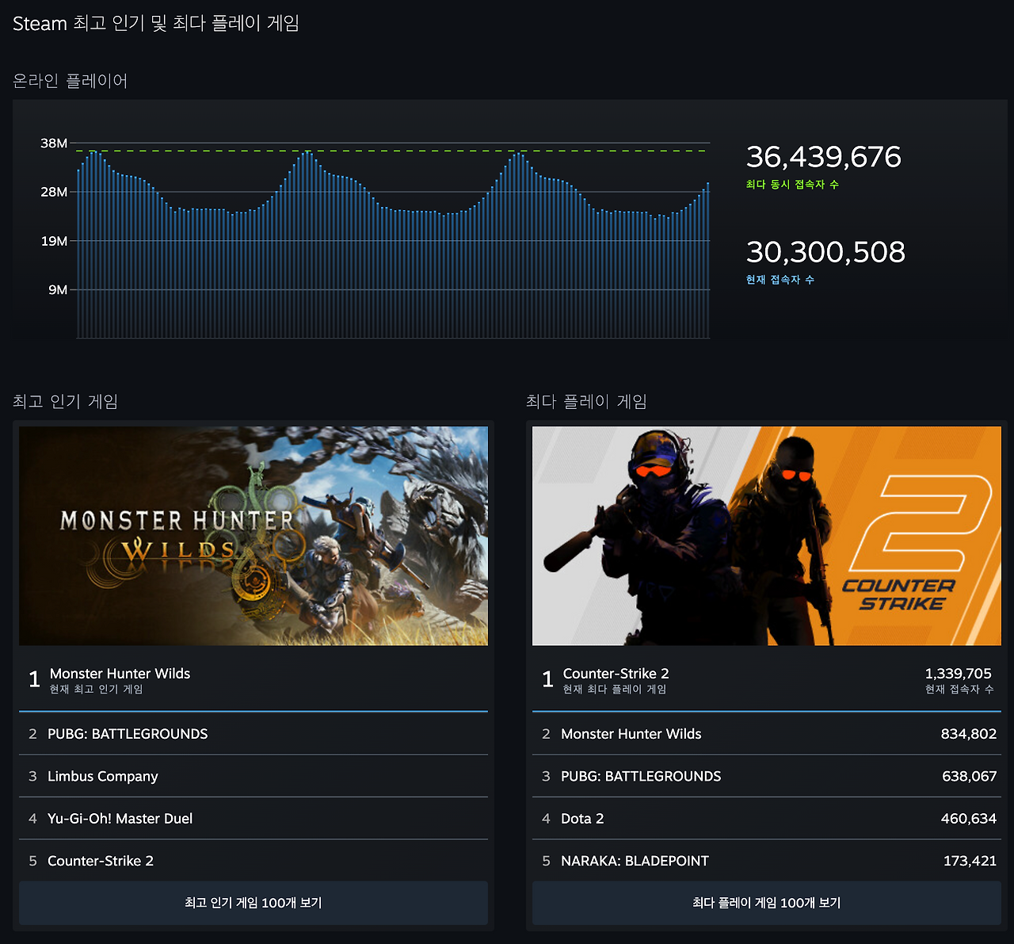Click the 30,300,508 current users figure
The height and width of the screenshot is (944, 1014).
(x=825, y=252)
